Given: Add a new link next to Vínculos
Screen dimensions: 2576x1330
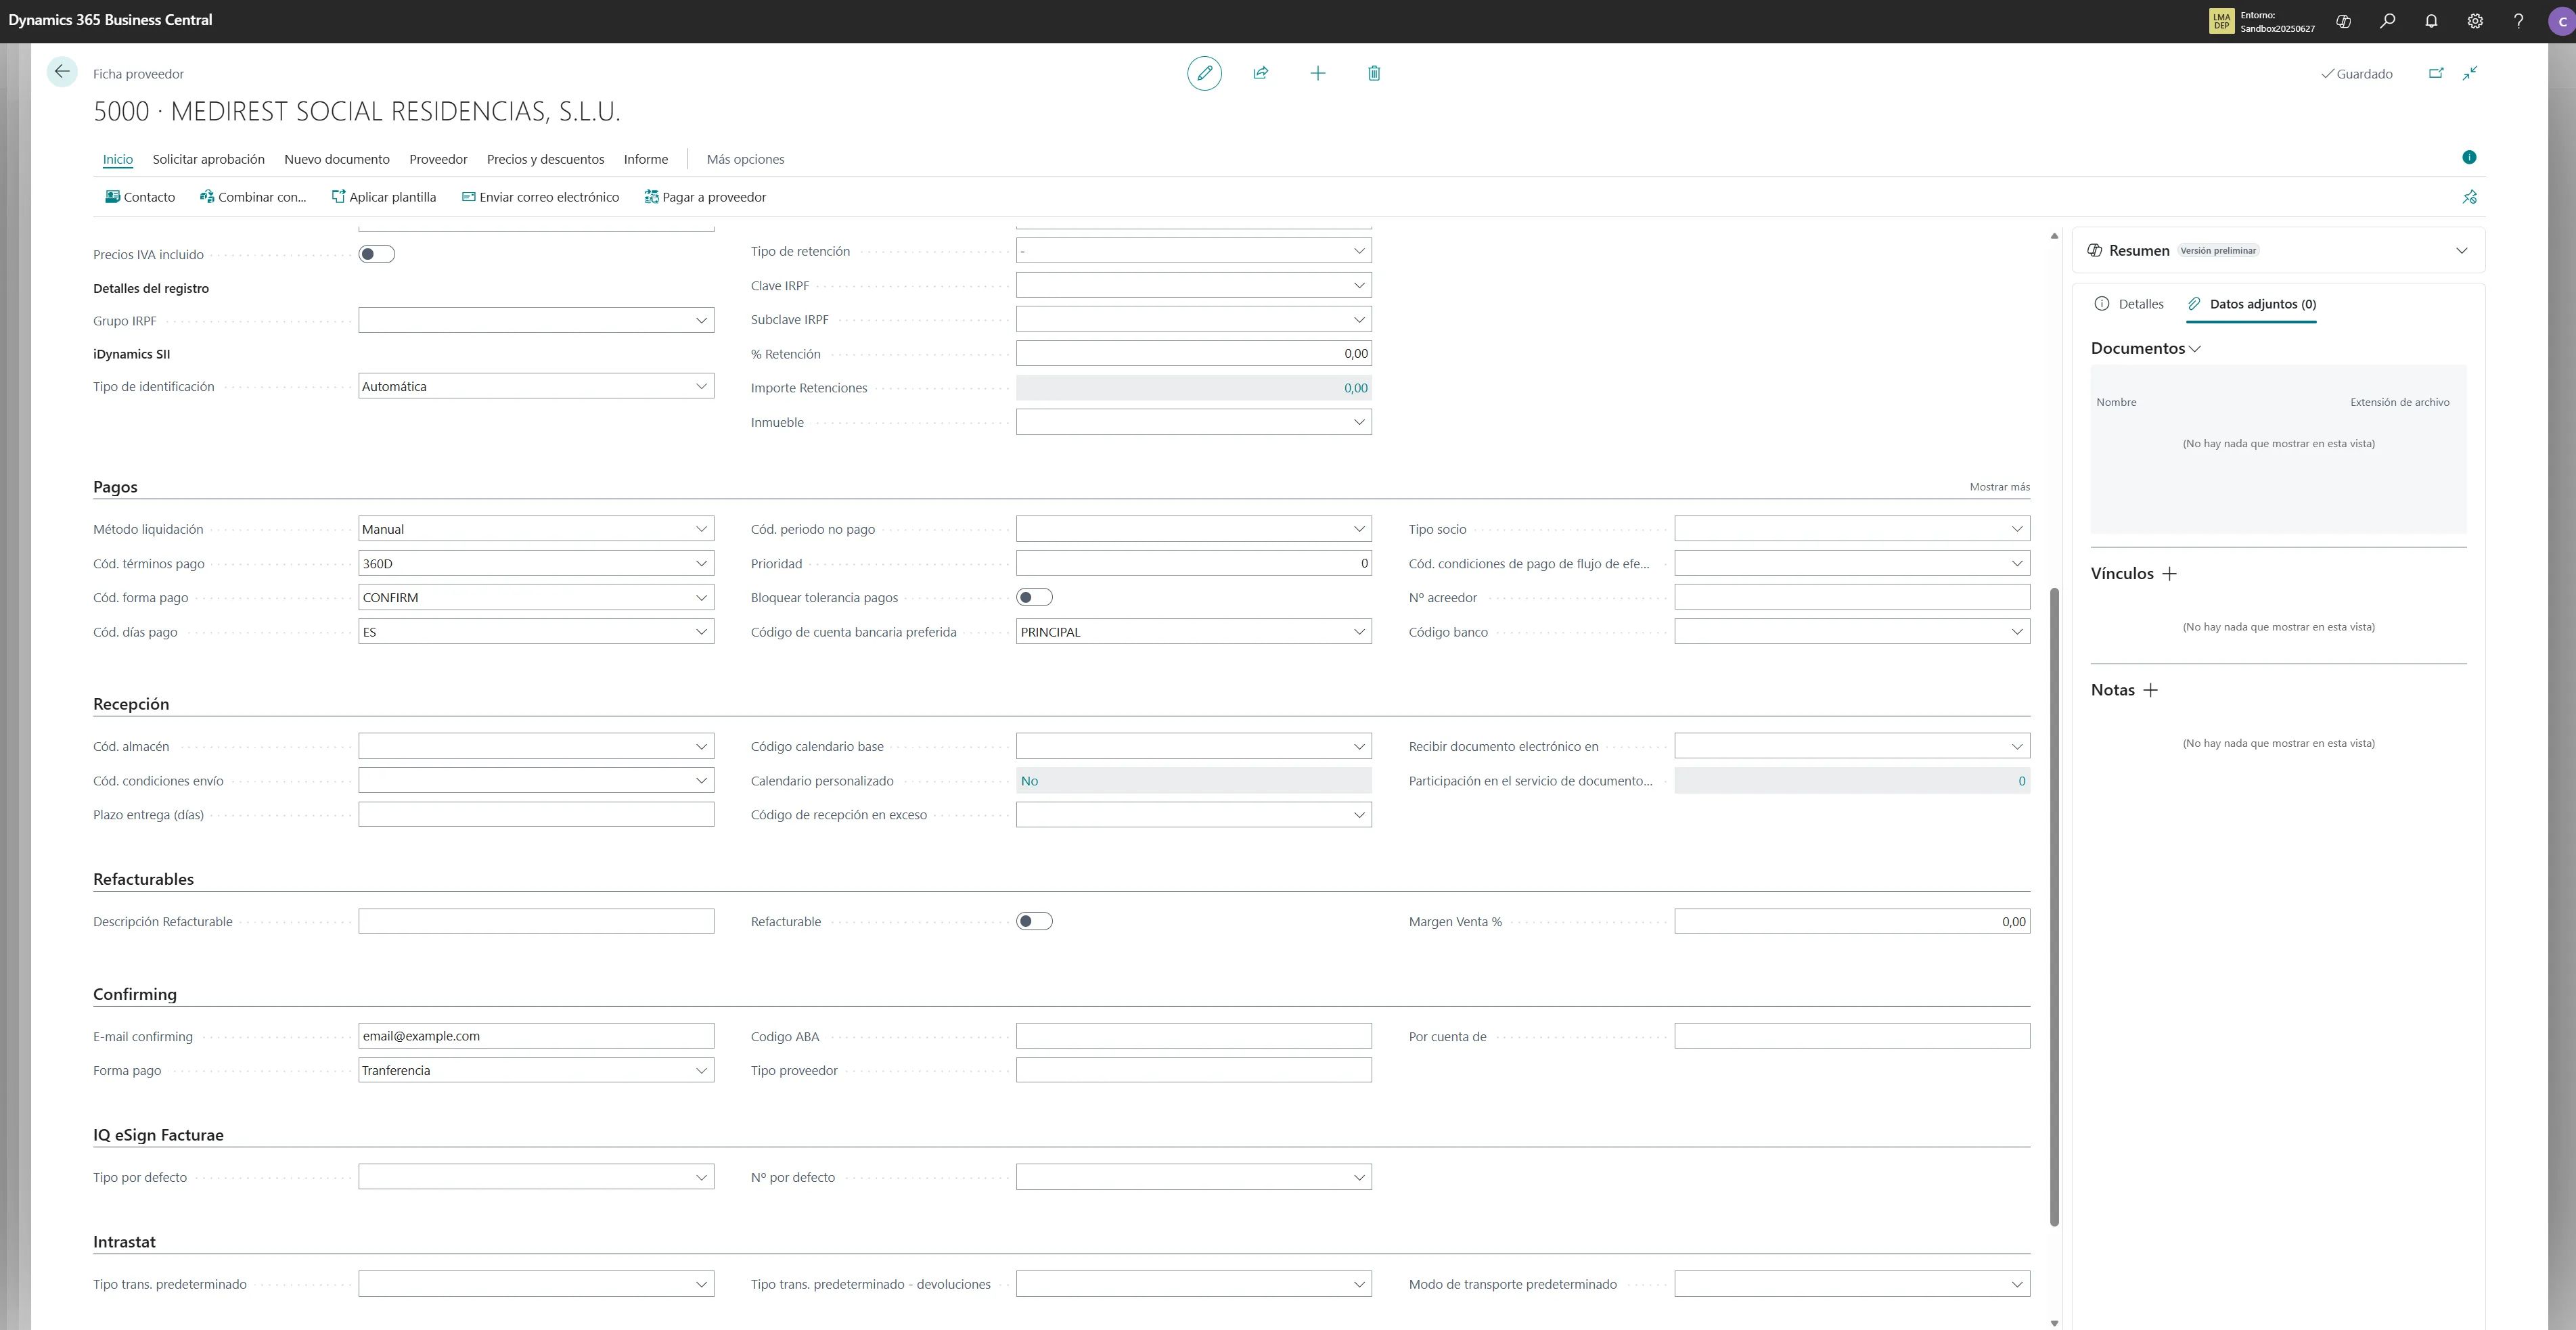Looking at the screenshot, I should click(2169, 574).
